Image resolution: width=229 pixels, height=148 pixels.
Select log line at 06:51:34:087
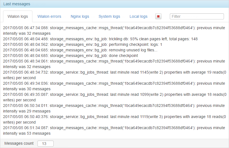pos(114,131)
